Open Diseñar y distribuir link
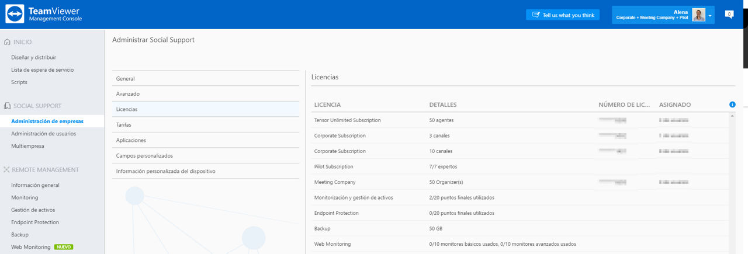748x254 pixels. [x=33, y=57]
